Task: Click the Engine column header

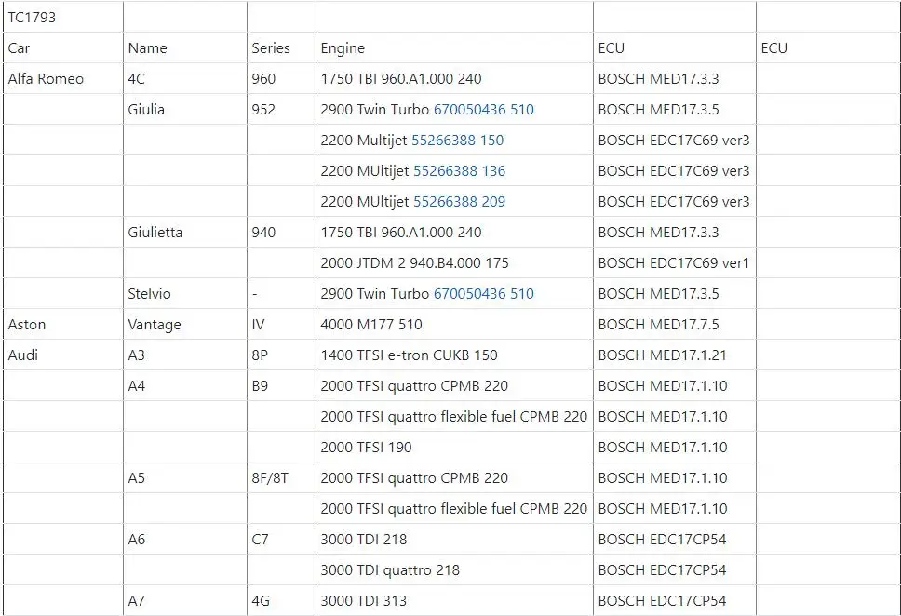Action: (454, 48)
